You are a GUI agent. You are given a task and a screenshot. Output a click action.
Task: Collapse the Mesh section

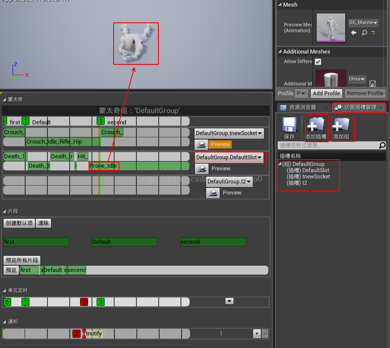[x=280, y=5]
